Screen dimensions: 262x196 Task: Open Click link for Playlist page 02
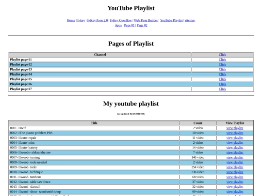(x=222, y=64)
